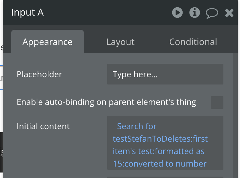Image resolution: width=240 pixels, height=178 pixels.
Task: Click the Placeholder label
Action: (39, 74)
